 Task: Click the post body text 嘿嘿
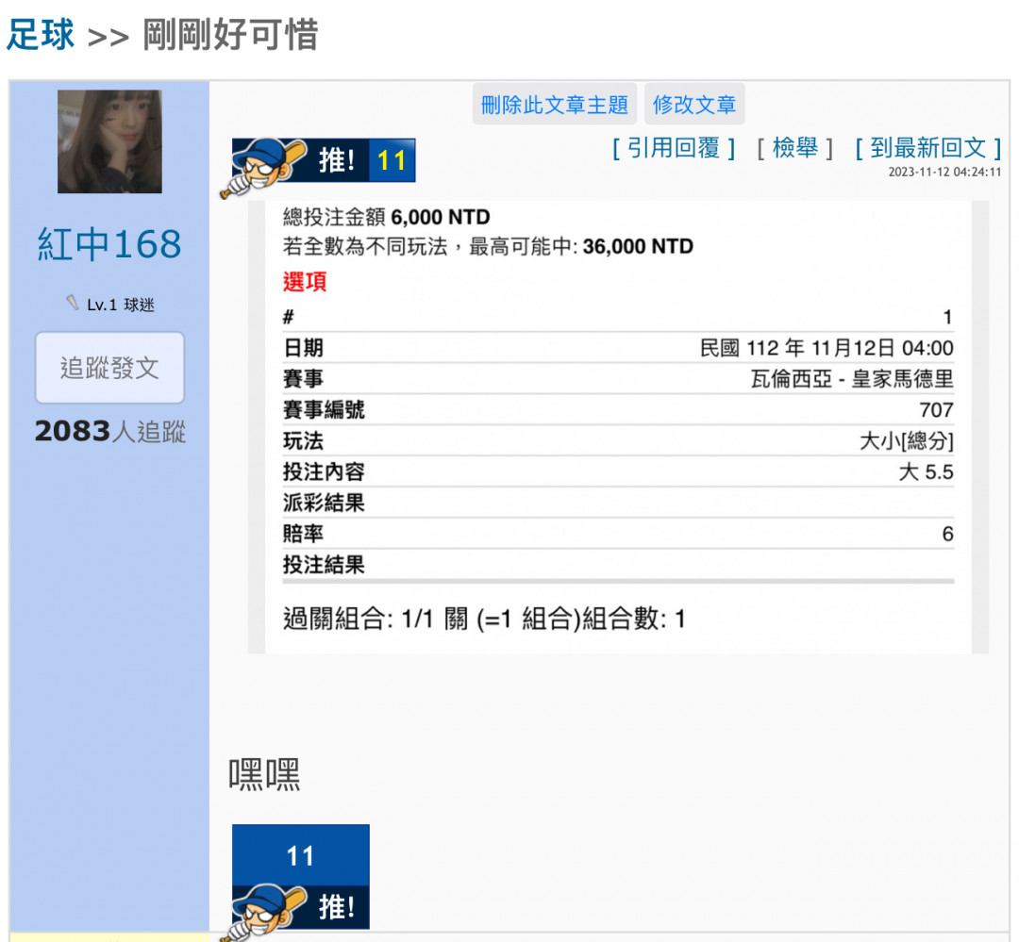264,774
